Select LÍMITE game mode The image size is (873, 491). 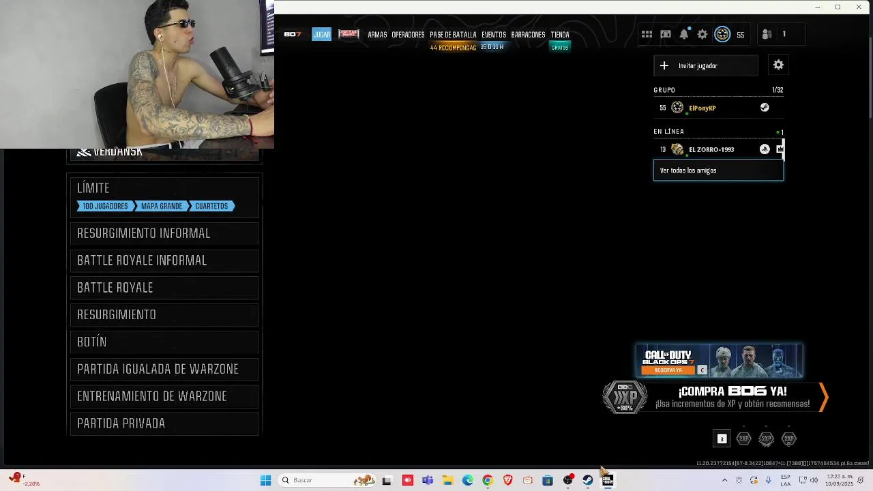164,196
